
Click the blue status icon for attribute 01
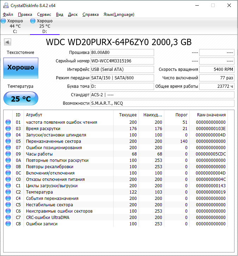tap(8, 122)
